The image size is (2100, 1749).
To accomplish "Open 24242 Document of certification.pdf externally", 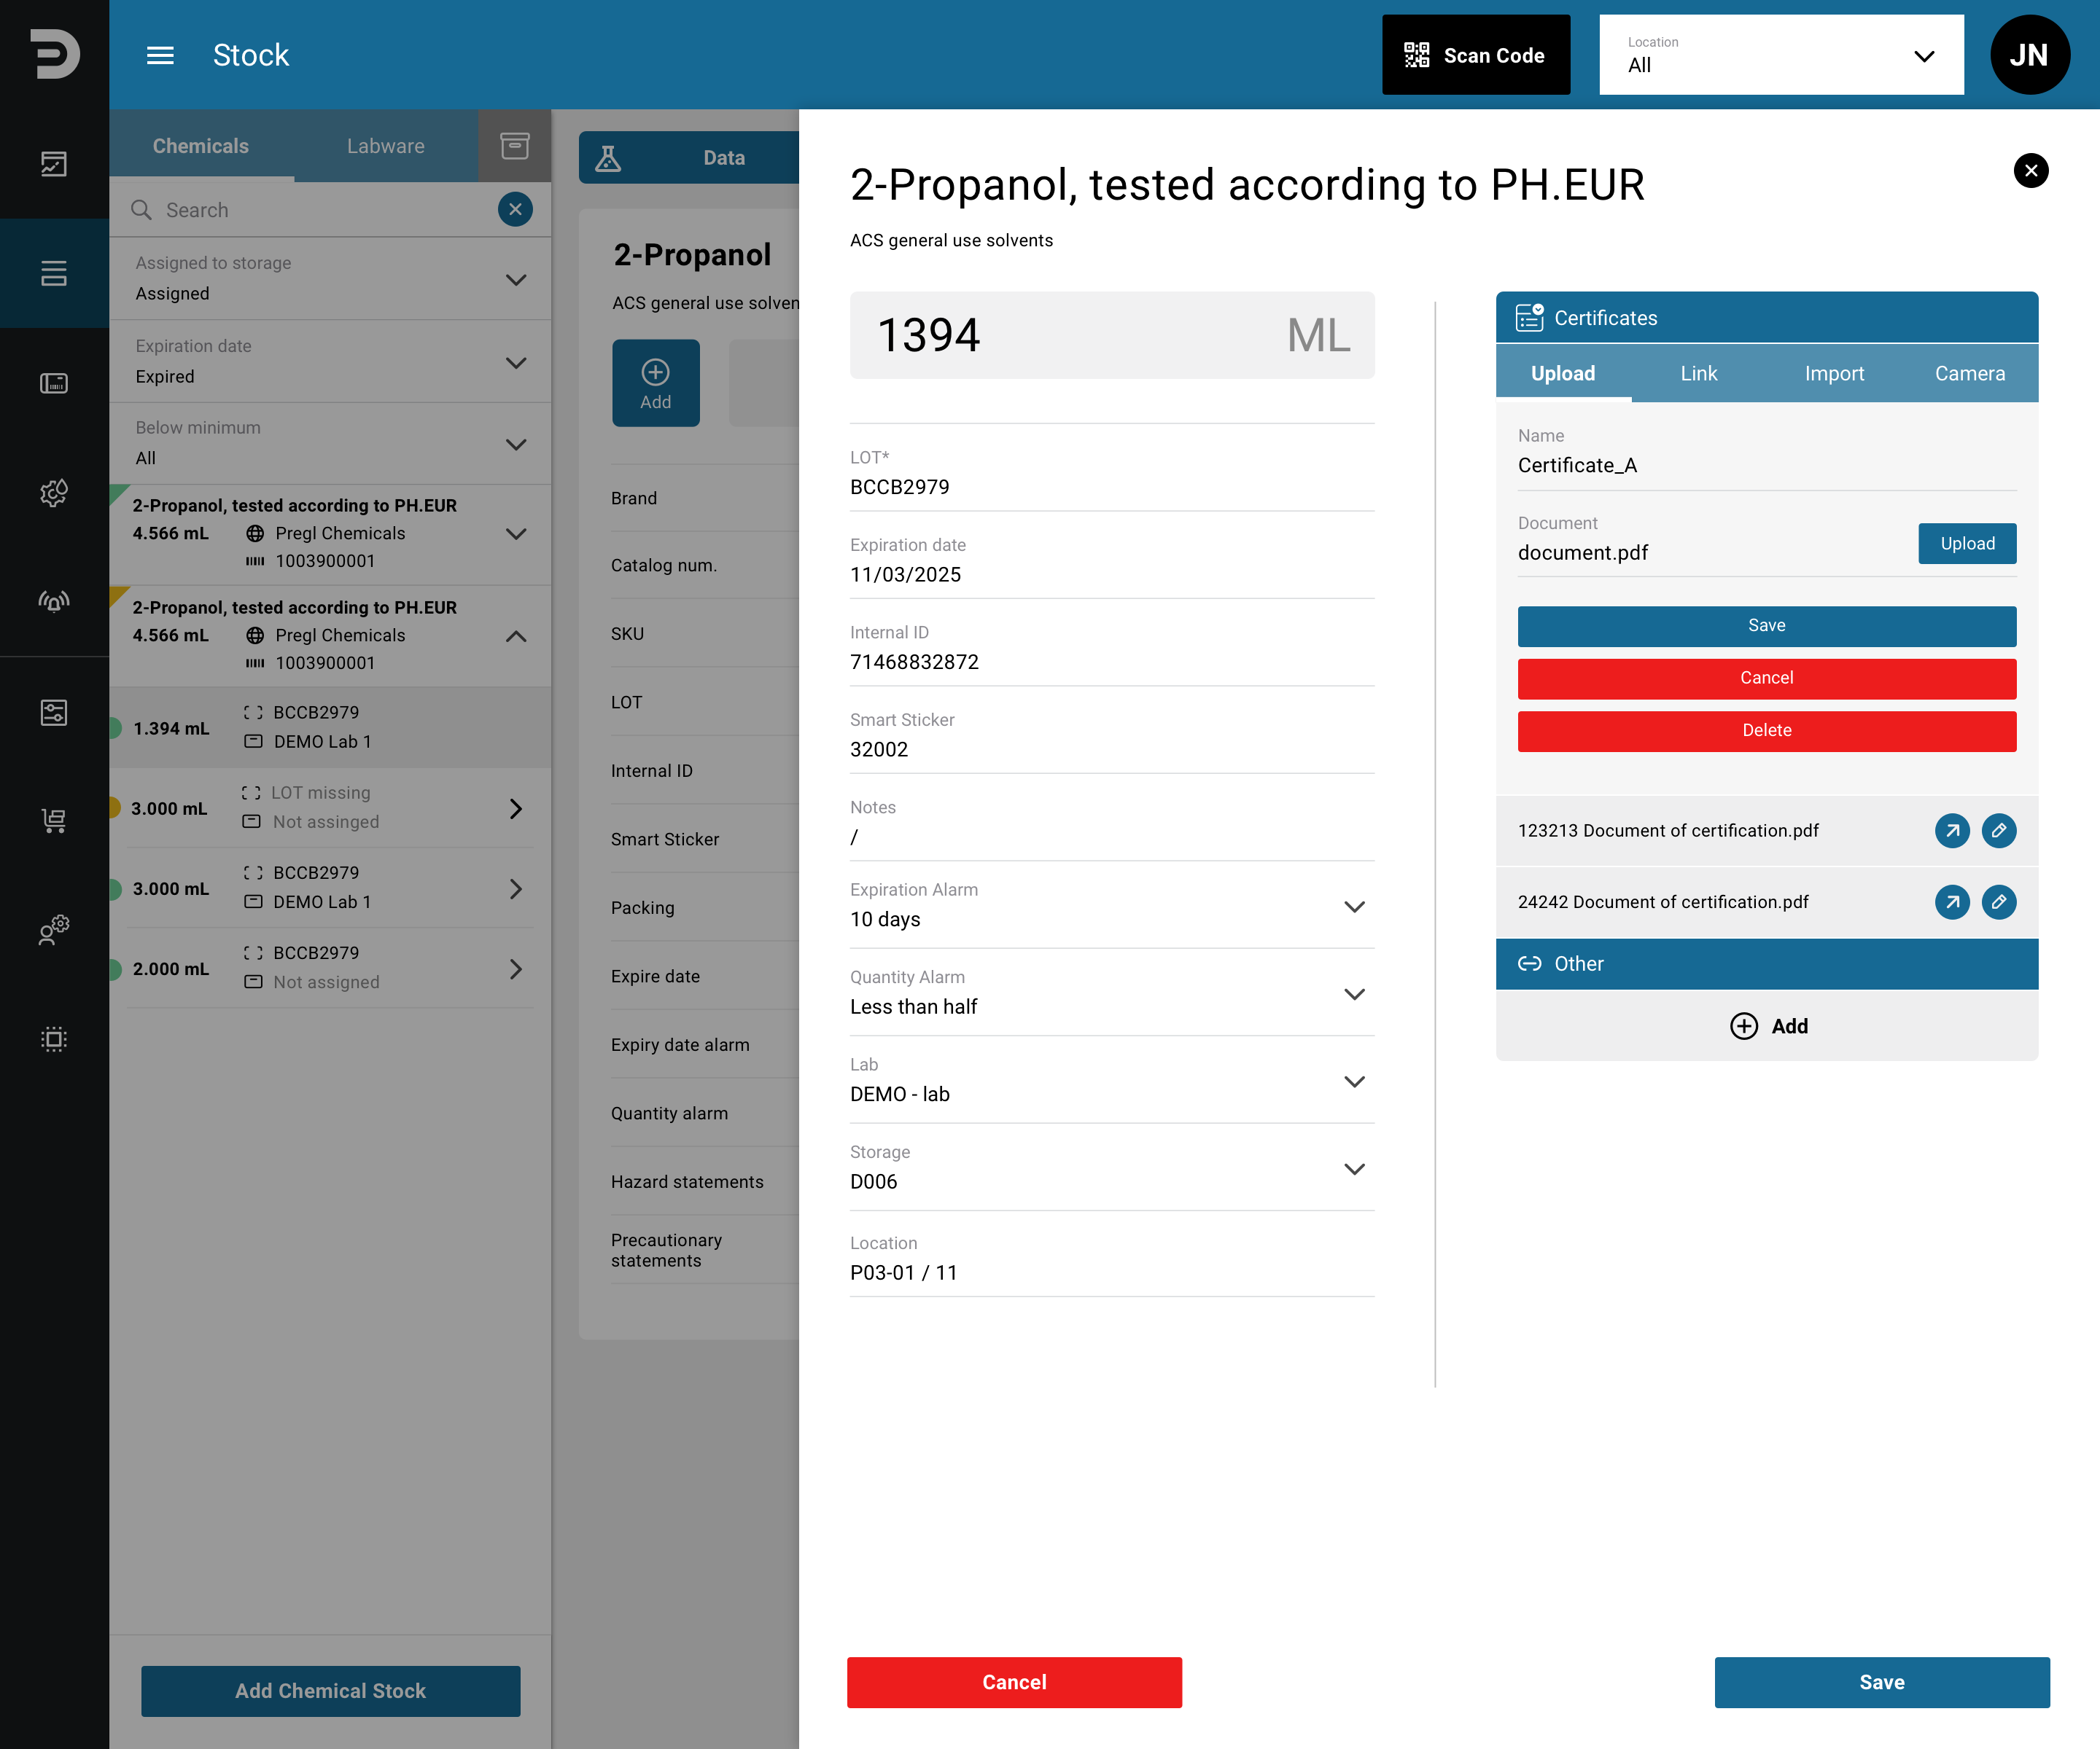I will pos(1951,902).
